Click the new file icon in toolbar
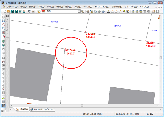The image size is (164, 117). [5, 11]
